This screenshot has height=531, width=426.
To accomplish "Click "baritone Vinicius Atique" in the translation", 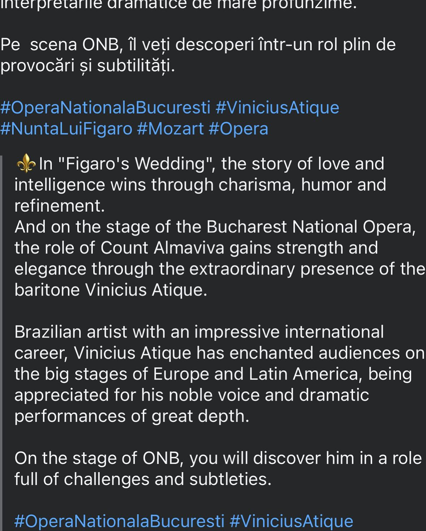I will pyautogui.click(x=111, y=290).
